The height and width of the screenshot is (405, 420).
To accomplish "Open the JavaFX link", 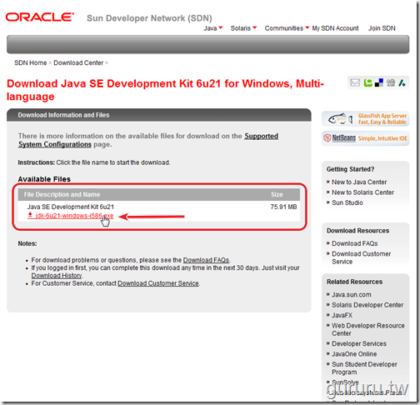I will pos(342,315).
